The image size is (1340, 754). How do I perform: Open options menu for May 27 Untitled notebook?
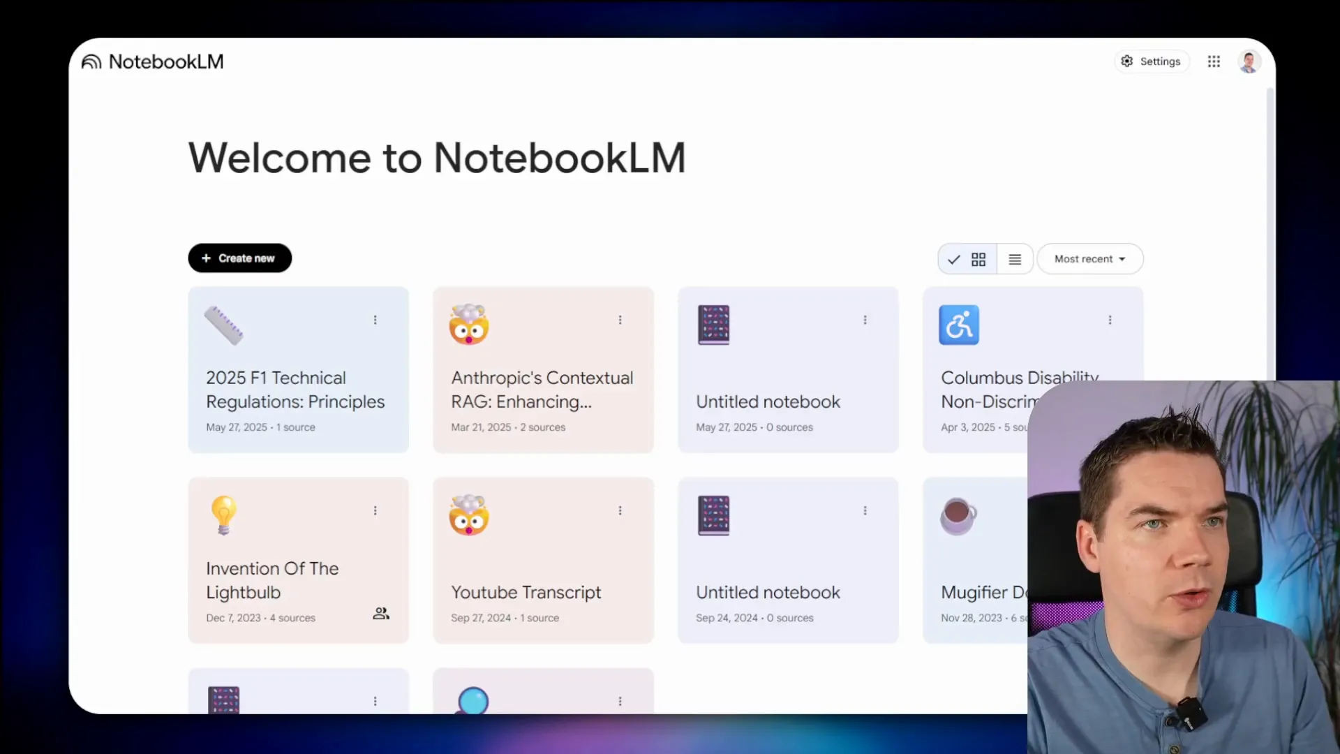point(865,320)
